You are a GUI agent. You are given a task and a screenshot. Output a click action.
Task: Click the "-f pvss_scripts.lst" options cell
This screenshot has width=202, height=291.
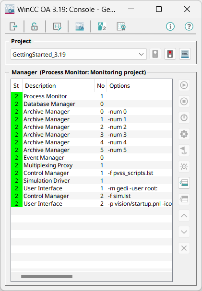pyautogui.click(x=140, y=173)
